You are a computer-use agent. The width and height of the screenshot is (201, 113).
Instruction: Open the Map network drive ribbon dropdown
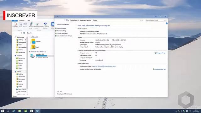pyautogui.click(x=37, y=25)
